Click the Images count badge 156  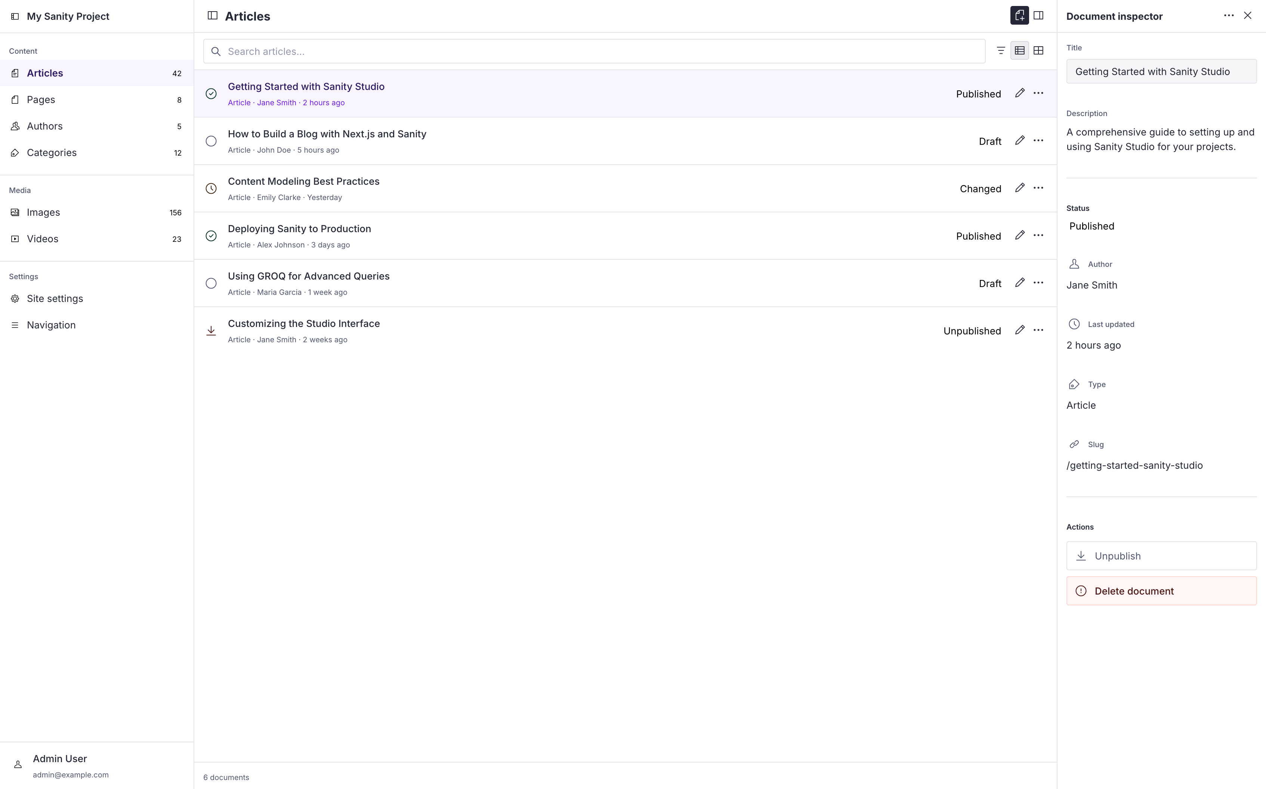(x=176, y=213)
